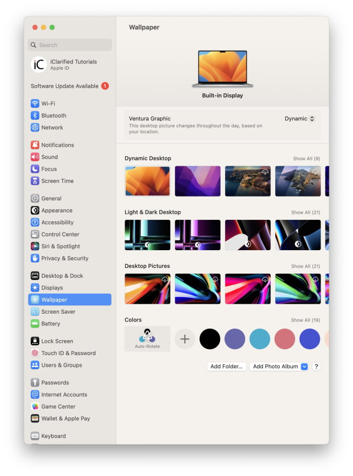Click the Add Folder button
The image size is (353, 476).
tap(226, 367)
